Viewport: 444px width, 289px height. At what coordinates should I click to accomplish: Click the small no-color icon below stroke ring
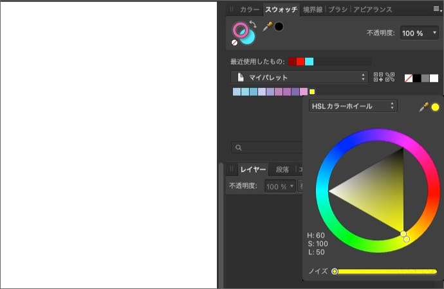[234, 42]
